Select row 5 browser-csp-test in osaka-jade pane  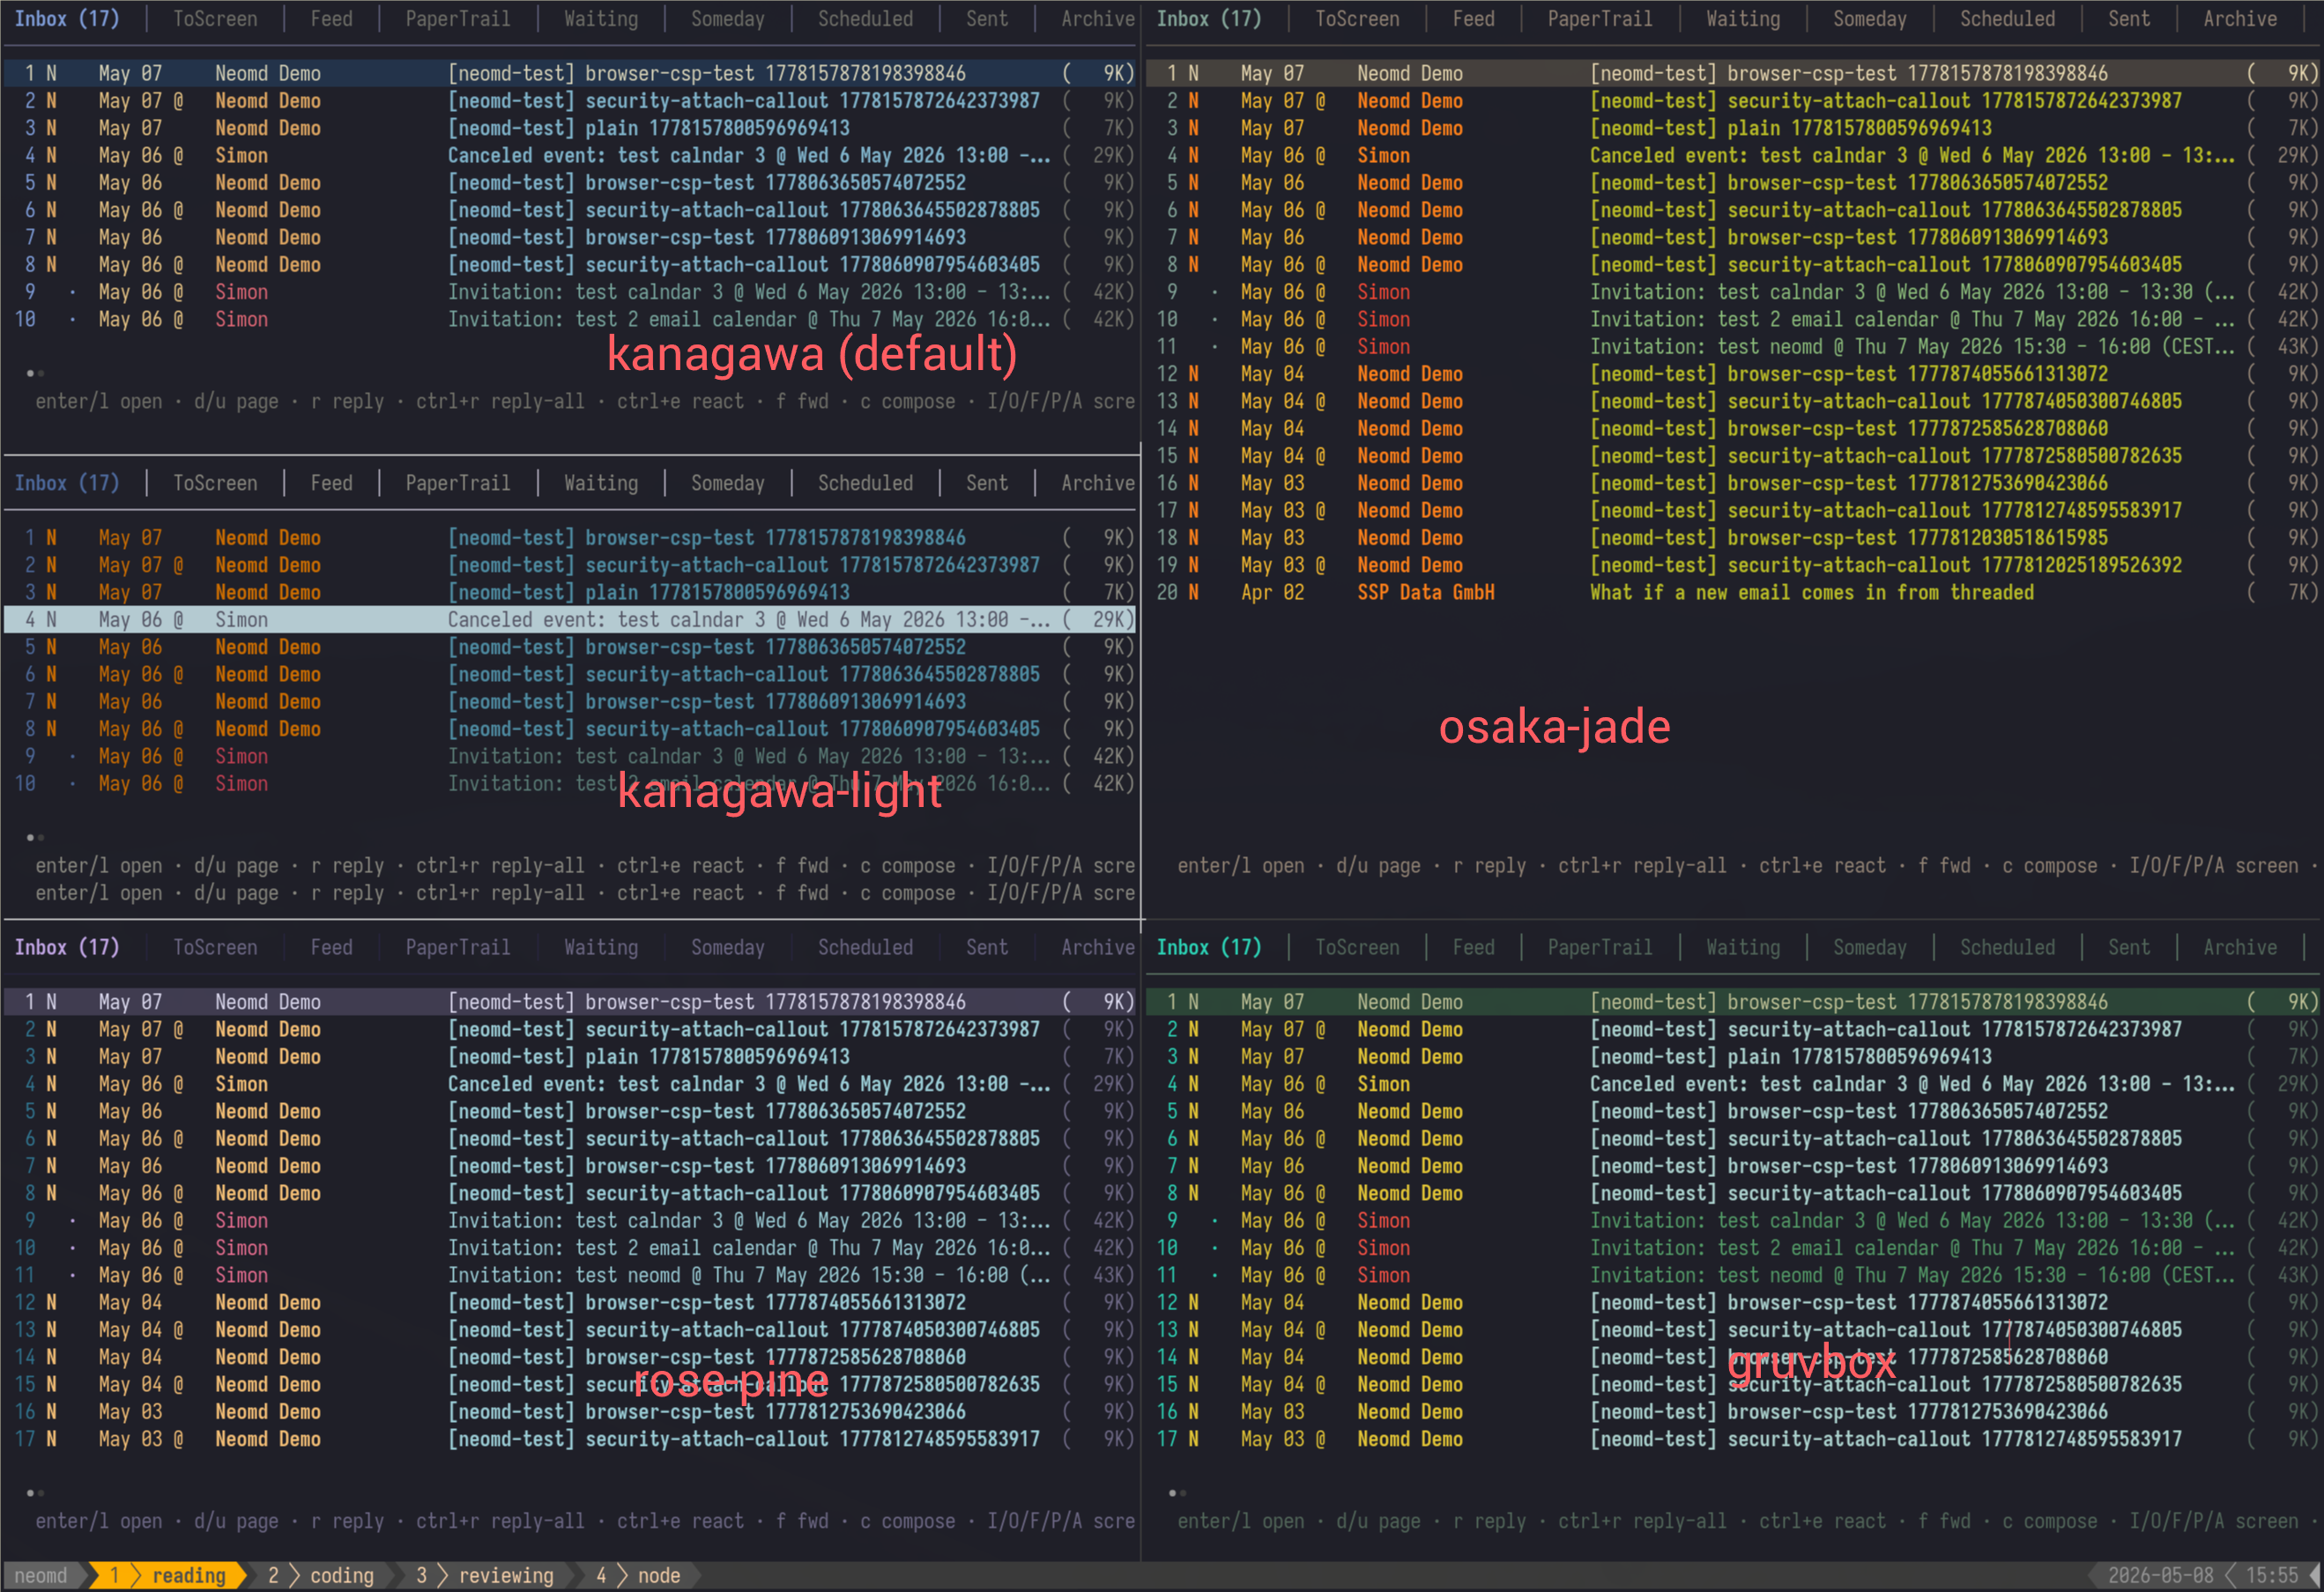pos(1733,183)
